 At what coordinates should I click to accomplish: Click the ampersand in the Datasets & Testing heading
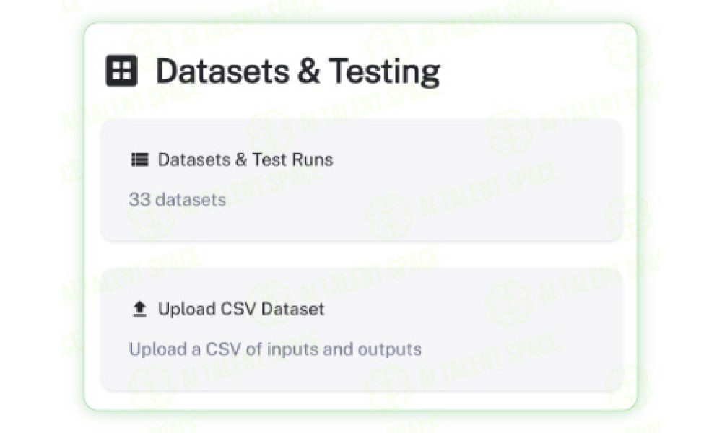click(x=309, y=71)
